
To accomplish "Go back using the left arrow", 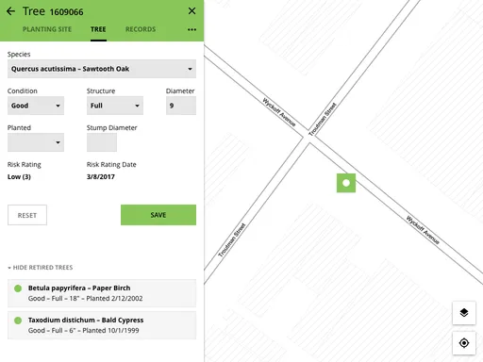I will (x=10, y=11).
